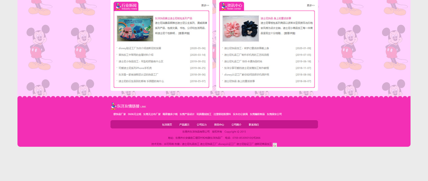Visit the 银饰品厂家 friendly link
The image size is (428, 181).
pos(120,114)
